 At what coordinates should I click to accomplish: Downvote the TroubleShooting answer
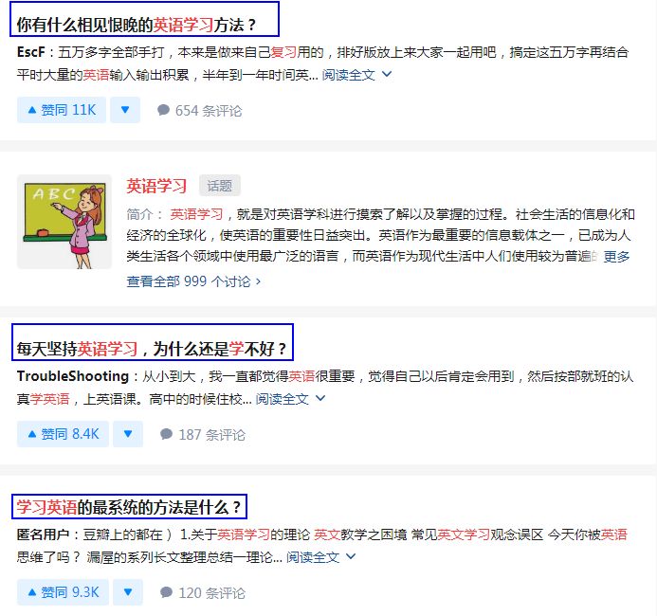[x=128, y=434]
